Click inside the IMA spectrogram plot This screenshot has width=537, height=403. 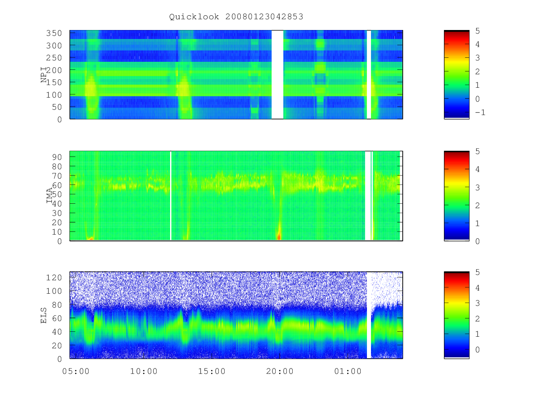[236, 196]
